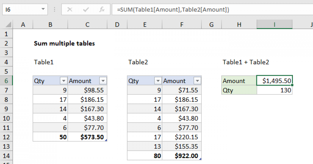The height and width of the screenshot is (164, 313).
Task: Click the 'Table1 + Table2' label cell
Action: coord(246,62)
